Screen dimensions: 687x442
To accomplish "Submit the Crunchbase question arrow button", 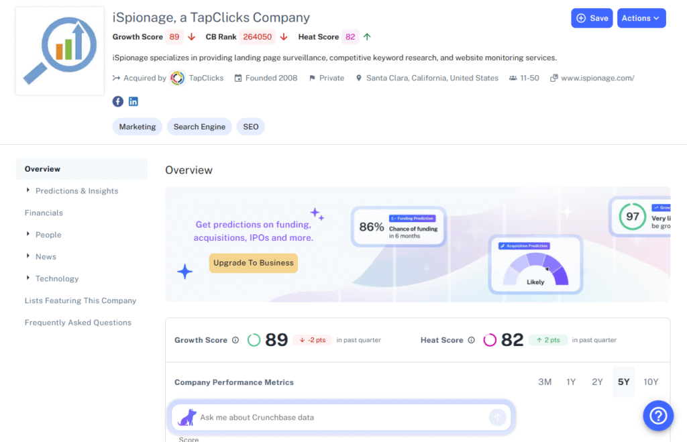I will coord(497,417).
